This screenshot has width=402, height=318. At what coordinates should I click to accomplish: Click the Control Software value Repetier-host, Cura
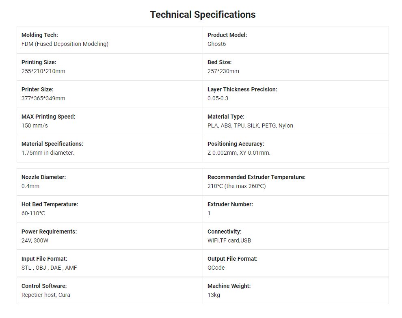(46, 295)
